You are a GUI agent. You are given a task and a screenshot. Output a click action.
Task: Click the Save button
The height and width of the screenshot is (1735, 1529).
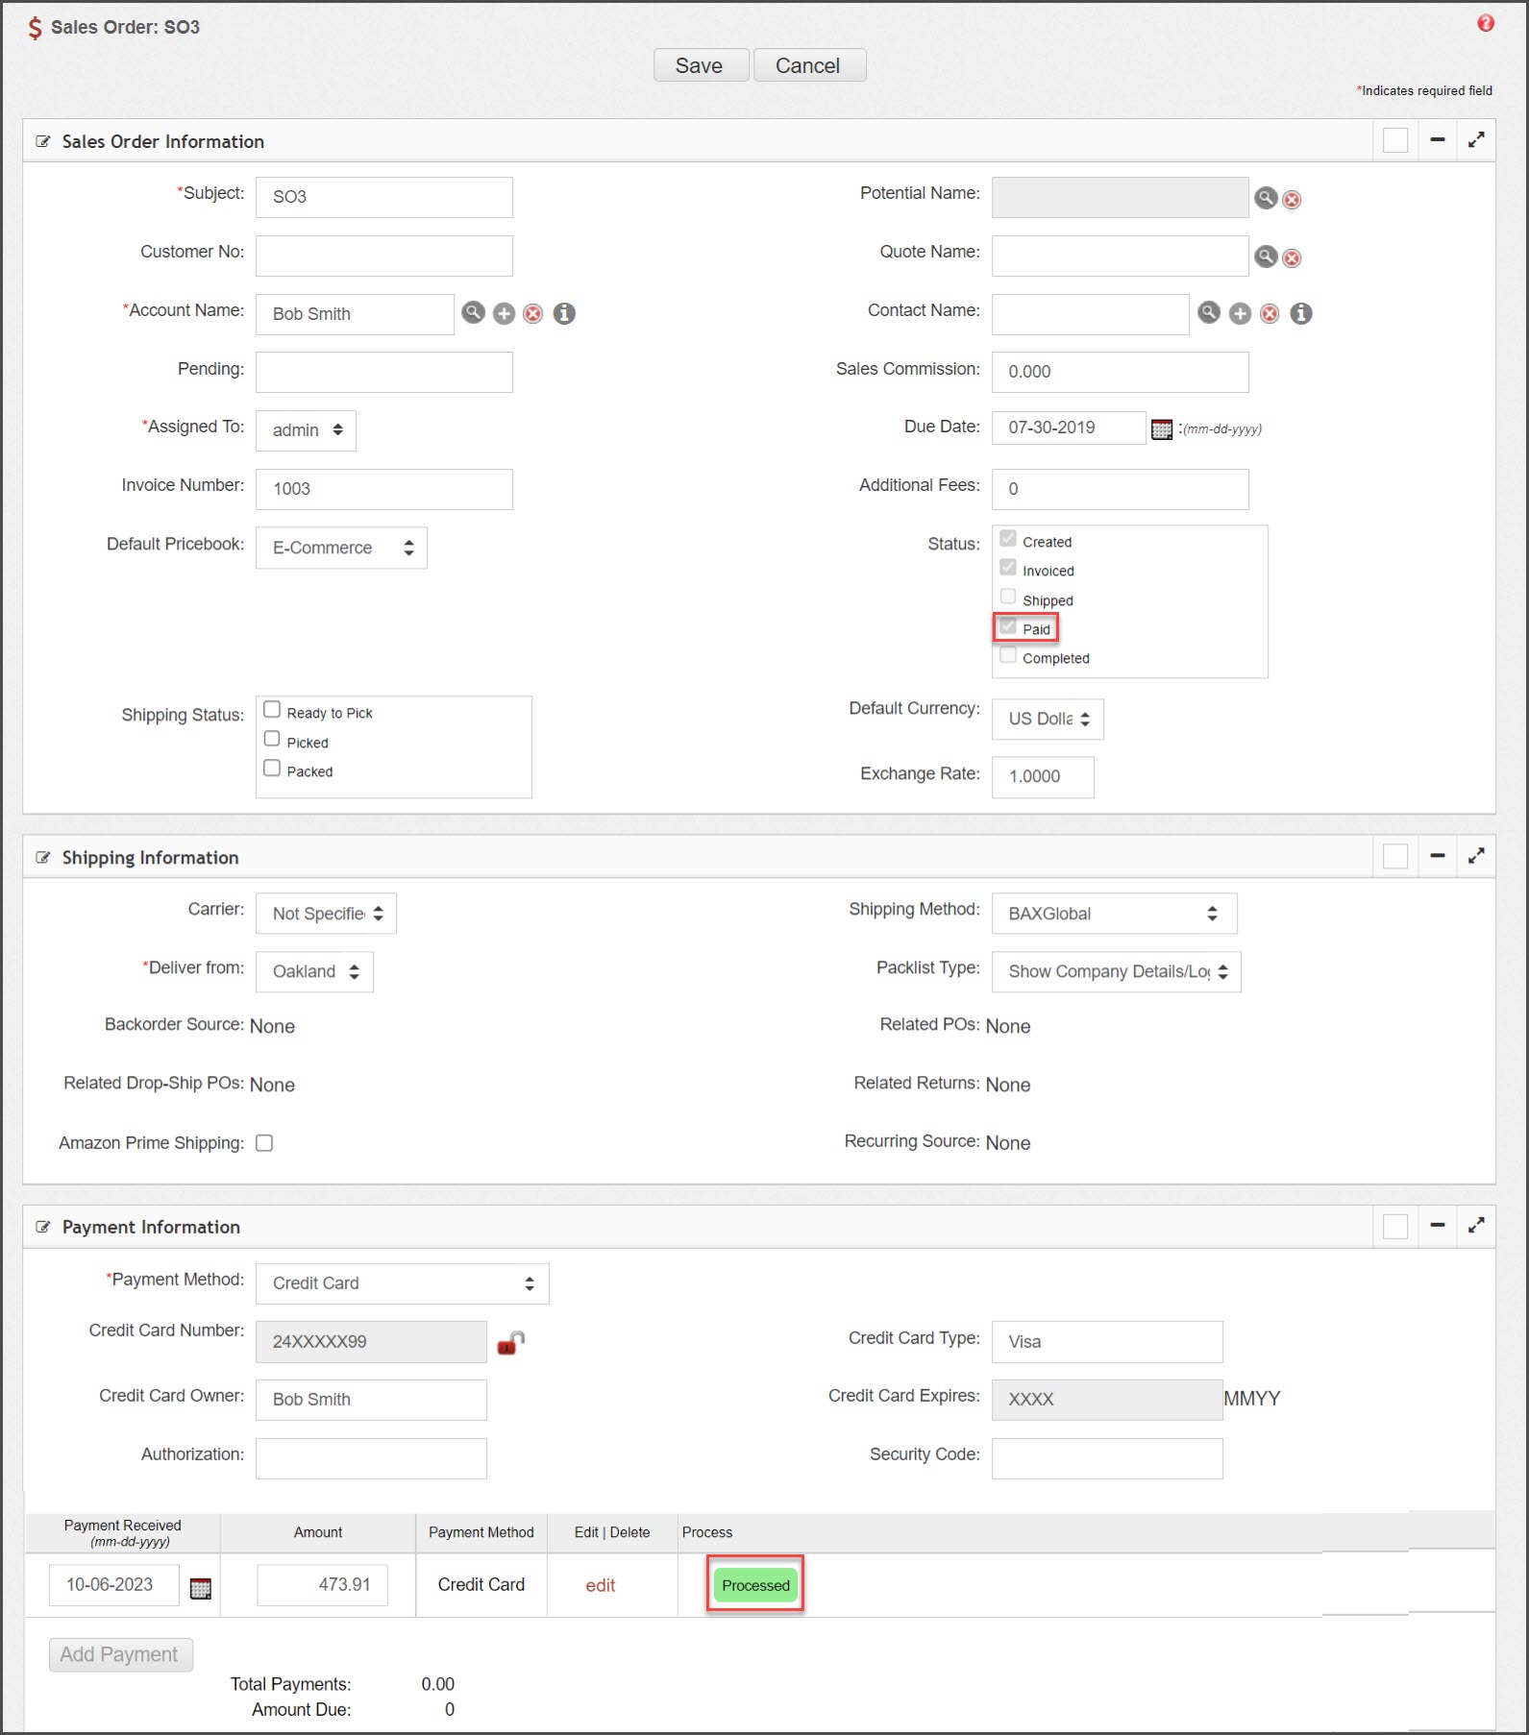point(701,65)
